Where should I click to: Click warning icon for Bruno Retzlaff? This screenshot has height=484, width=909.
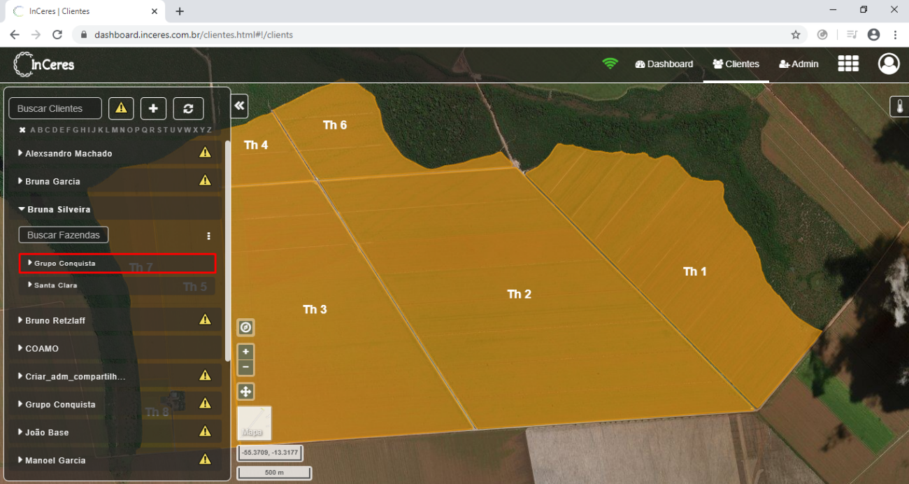(x=205, y=320)
